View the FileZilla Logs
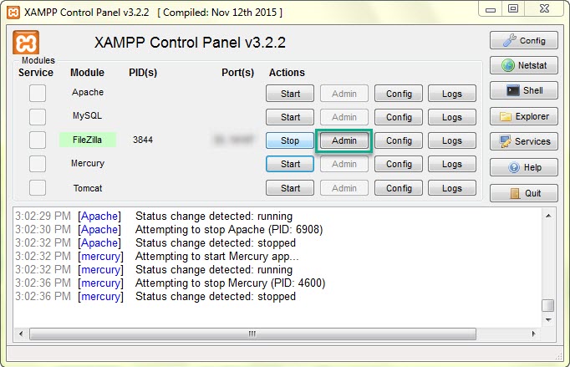570x367 pixels. [x=452, y=140]
